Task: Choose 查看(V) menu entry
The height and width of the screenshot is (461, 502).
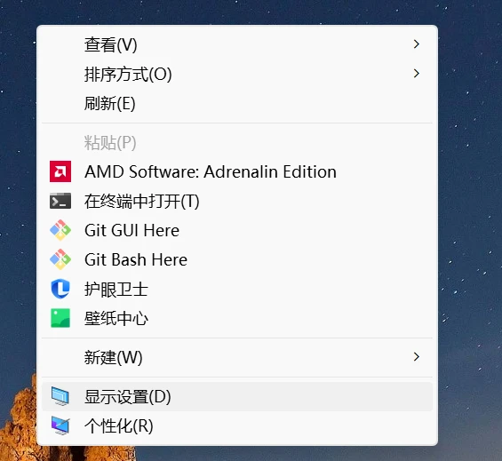Action: click(x=237, y=44)
